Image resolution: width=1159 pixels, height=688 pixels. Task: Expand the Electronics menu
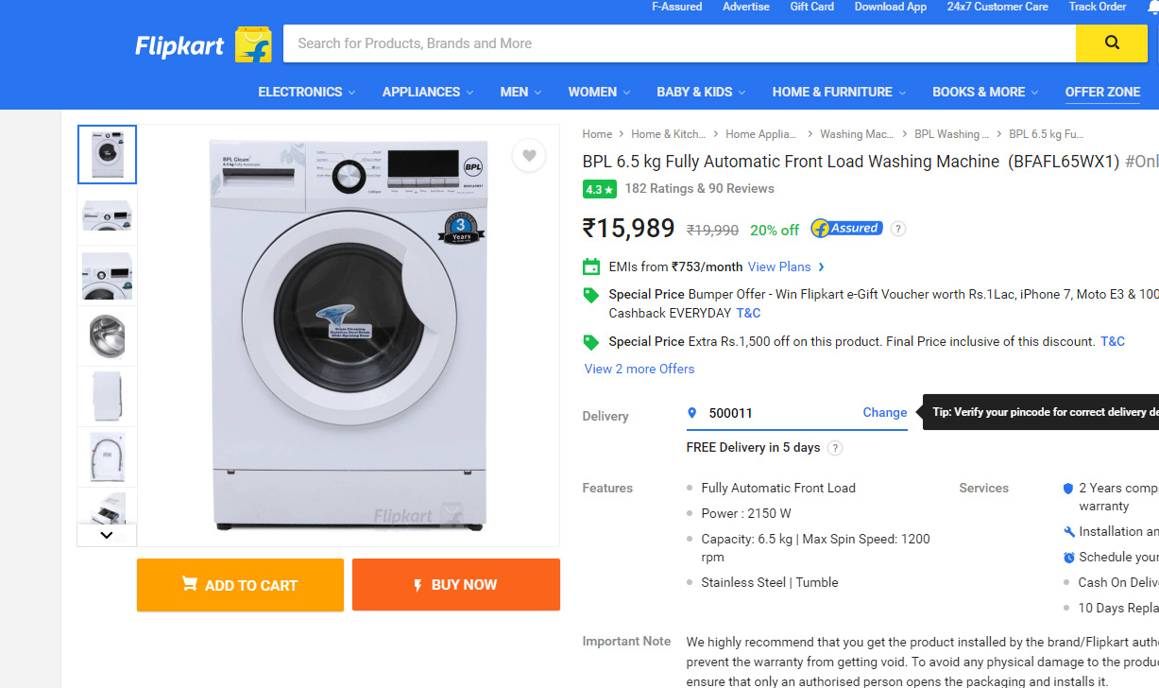tap(307, 92)
